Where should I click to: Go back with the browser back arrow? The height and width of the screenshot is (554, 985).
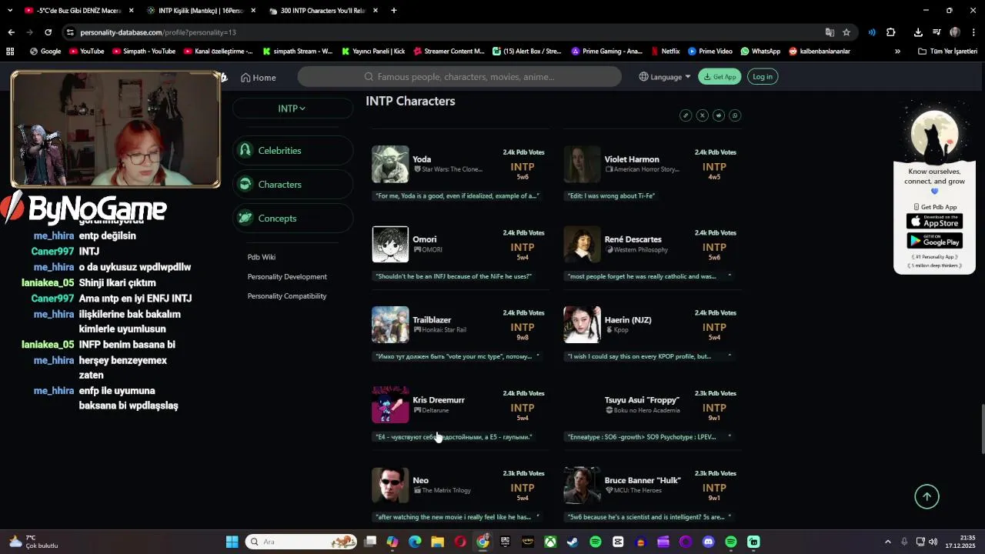(x=11, y=32)
